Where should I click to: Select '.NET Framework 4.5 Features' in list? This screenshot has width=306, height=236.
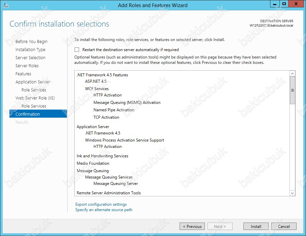(x=102, y=75)
